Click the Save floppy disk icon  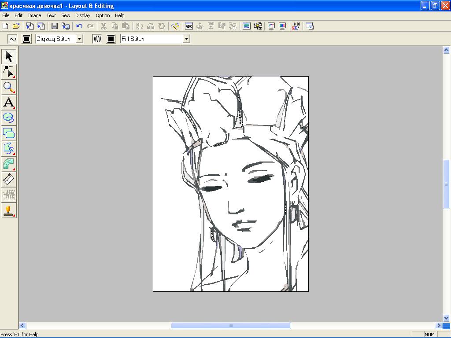click(55, 26)
